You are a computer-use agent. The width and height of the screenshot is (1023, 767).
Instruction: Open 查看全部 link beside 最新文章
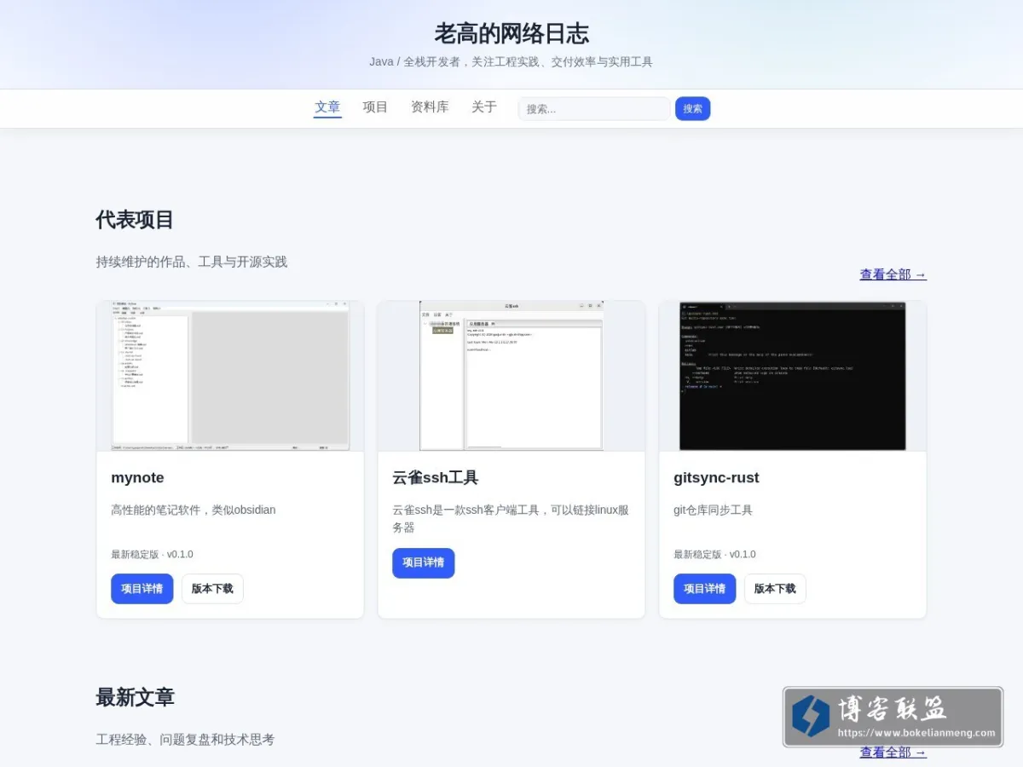pos(893,752)
